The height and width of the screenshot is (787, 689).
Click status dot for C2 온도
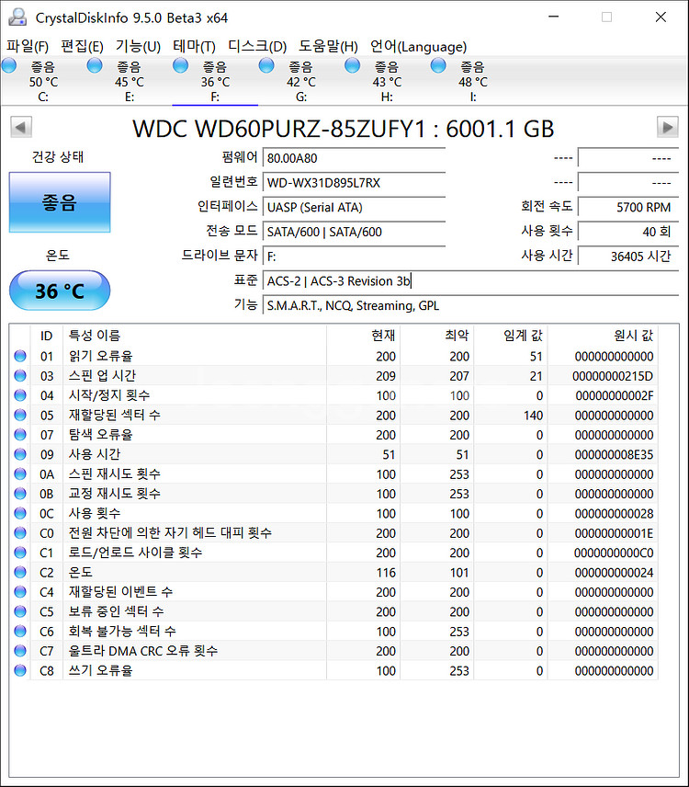20,572
